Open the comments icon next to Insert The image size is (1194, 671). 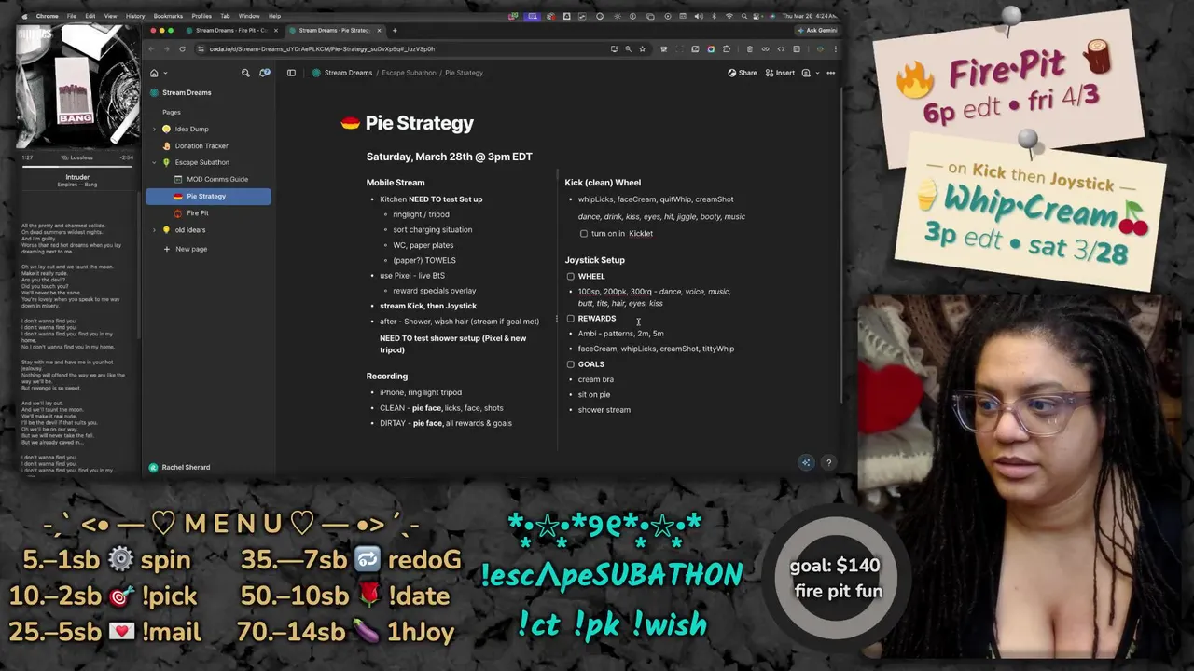[x=806, y=73]
